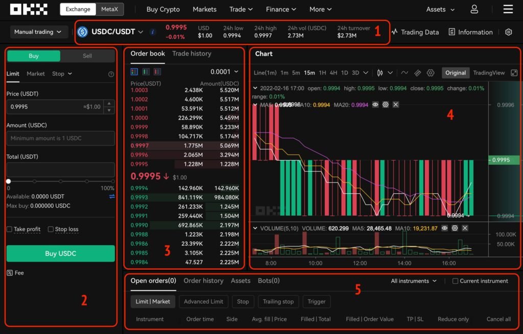Switch to the Trade history tab
The height and width of the screenshot is (334, 523).
coord(193,54)
